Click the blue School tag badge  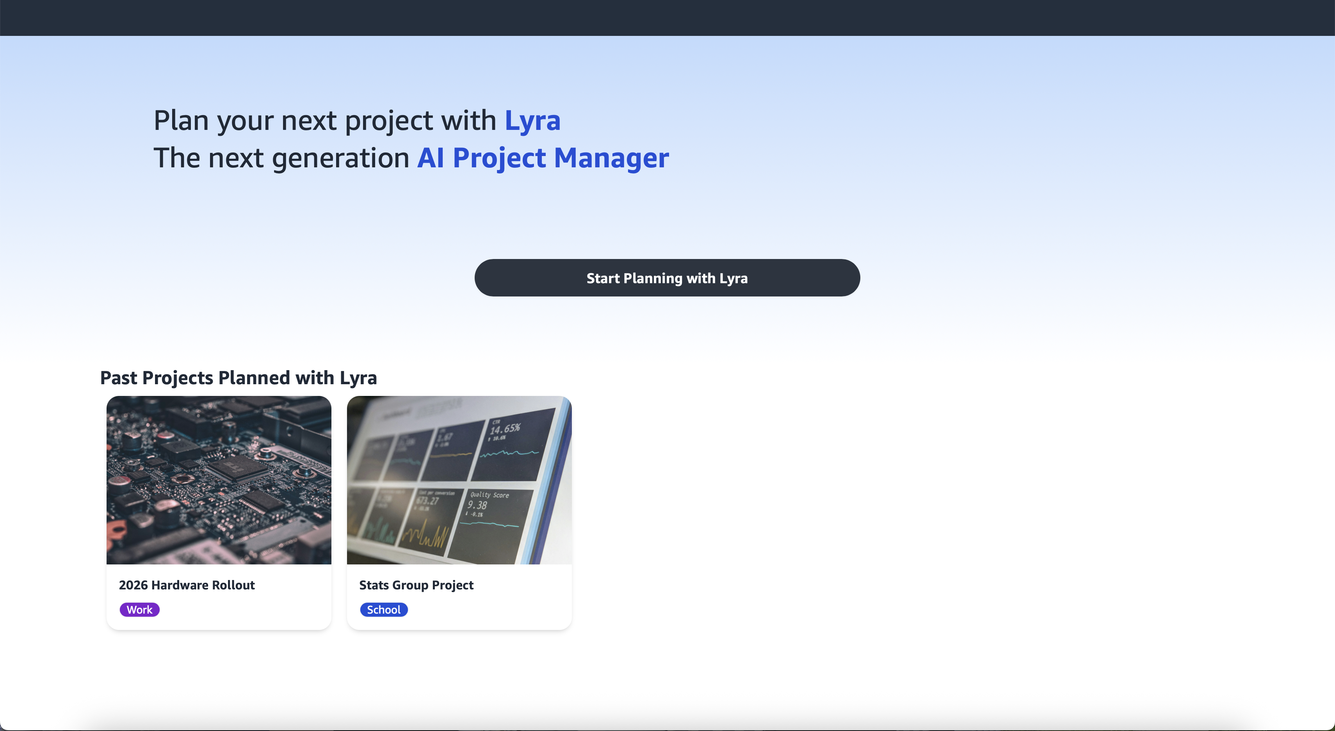(383, 610)
